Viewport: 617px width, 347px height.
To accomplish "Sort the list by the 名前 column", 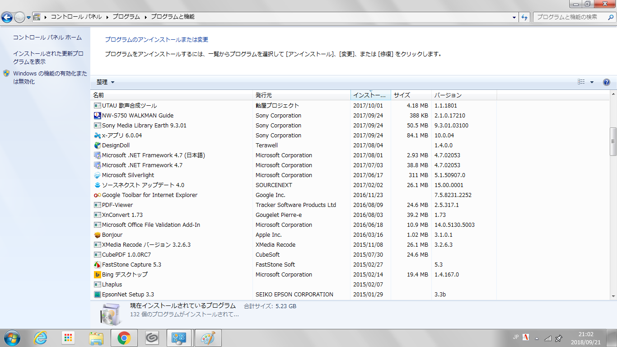I will [x=172, y=95].
